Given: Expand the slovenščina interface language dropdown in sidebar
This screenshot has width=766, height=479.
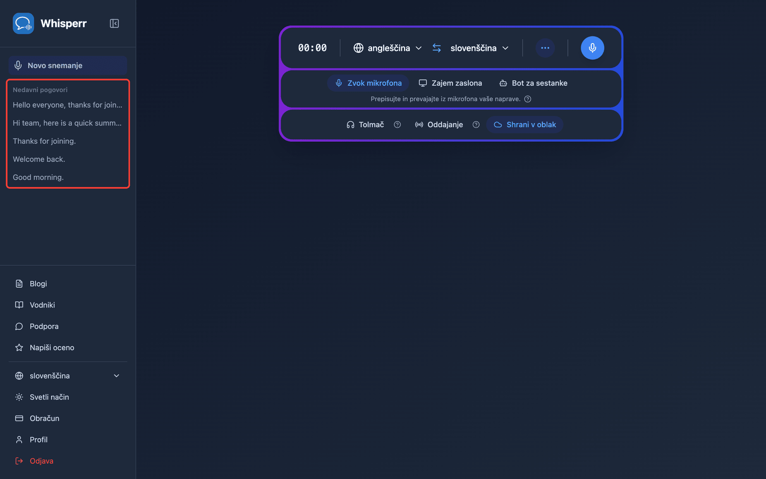Looking at the screenshot, I should coord(68,376).
